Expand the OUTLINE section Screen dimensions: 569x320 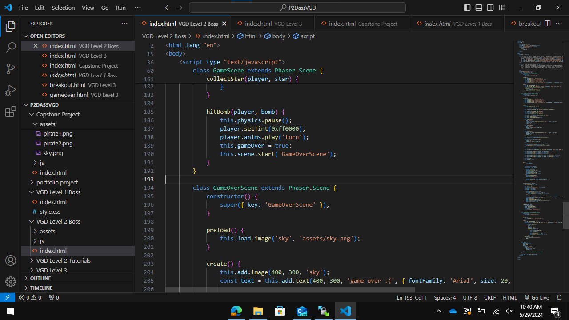[x=40, y=278]
